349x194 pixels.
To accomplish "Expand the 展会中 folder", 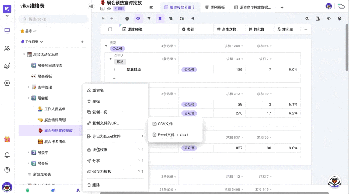I will [29, 153].
